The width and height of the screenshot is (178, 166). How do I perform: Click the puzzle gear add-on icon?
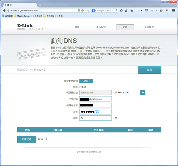pyautogui.click(x=161, y=11)
